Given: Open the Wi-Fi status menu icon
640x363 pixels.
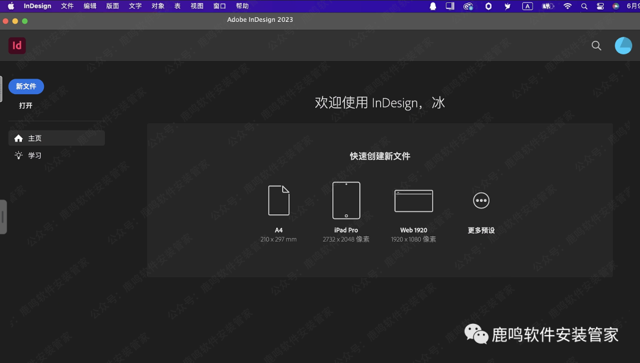Looking at the screenshot, I should pos(567,6).
